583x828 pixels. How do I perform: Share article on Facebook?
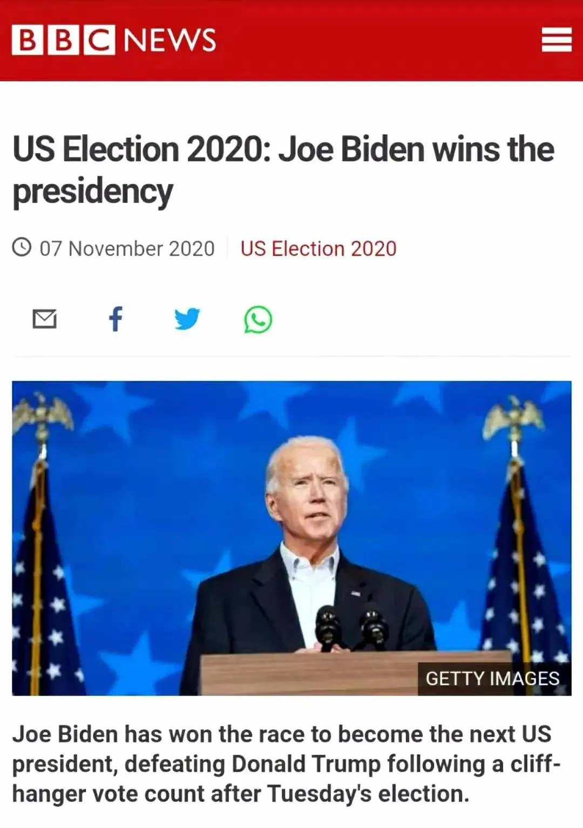click(116, 319)
